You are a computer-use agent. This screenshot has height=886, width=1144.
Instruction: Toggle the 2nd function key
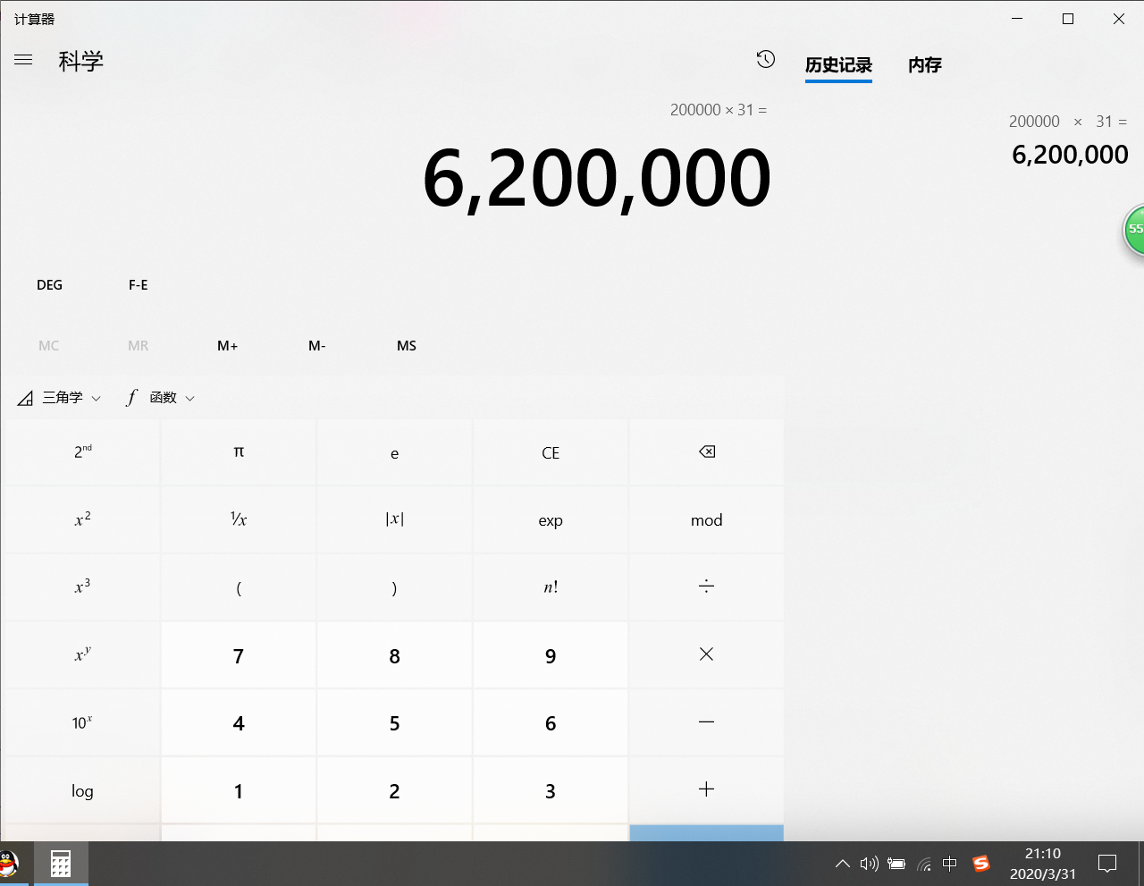point(82,452)
